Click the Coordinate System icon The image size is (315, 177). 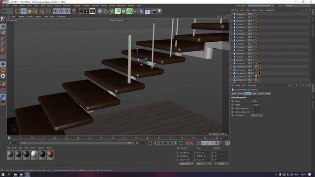(73, 11)
